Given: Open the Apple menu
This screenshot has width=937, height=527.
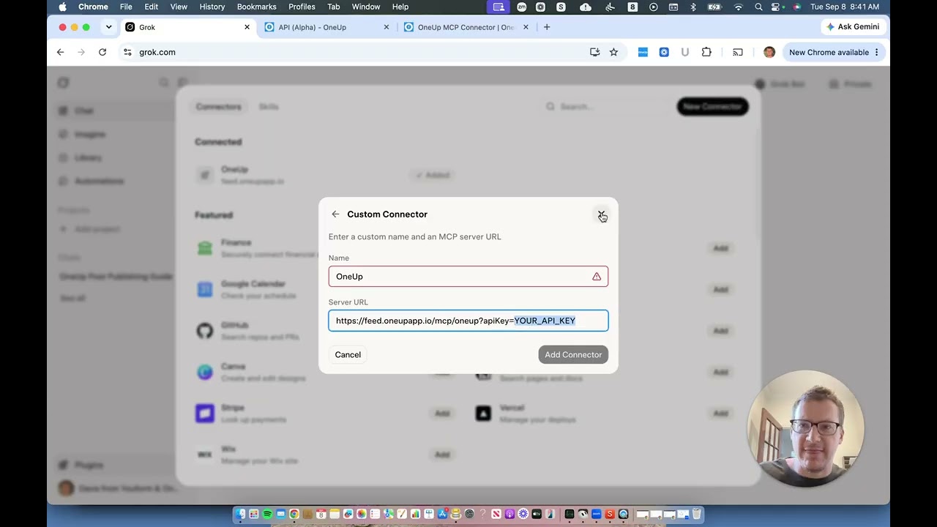Looking at the screenshot, I should [x=62, y=7].
